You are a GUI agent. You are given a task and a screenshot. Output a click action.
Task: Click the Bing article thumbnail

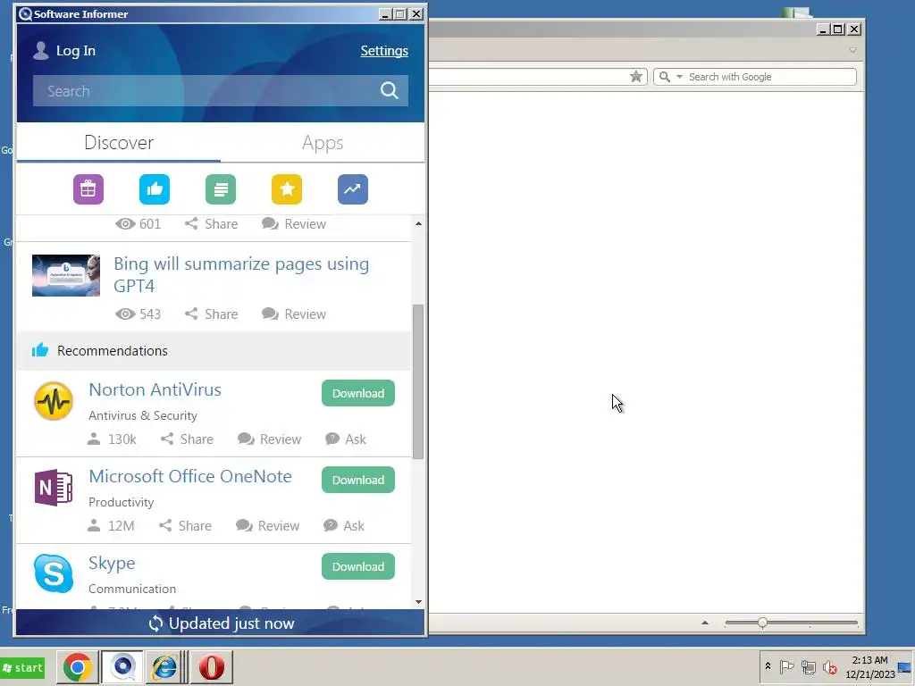[66, 275]
